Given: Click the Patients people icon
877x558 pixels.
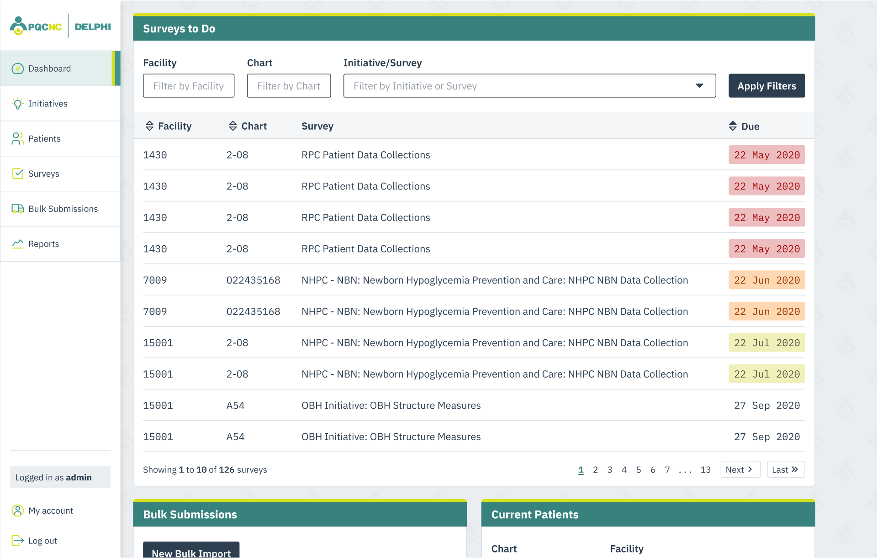Looking at the screenshot, I should [x=17, y=139].
